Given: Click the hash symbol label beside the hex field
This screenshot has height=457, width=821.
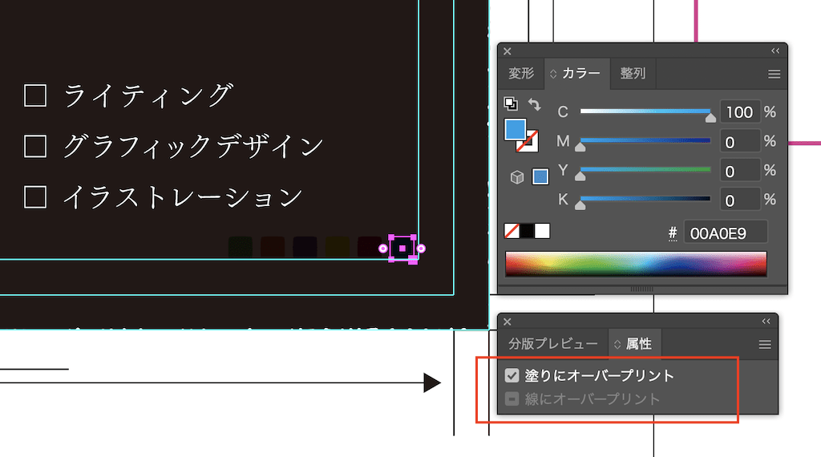Looking at the screenshot, I should (673, 233).
